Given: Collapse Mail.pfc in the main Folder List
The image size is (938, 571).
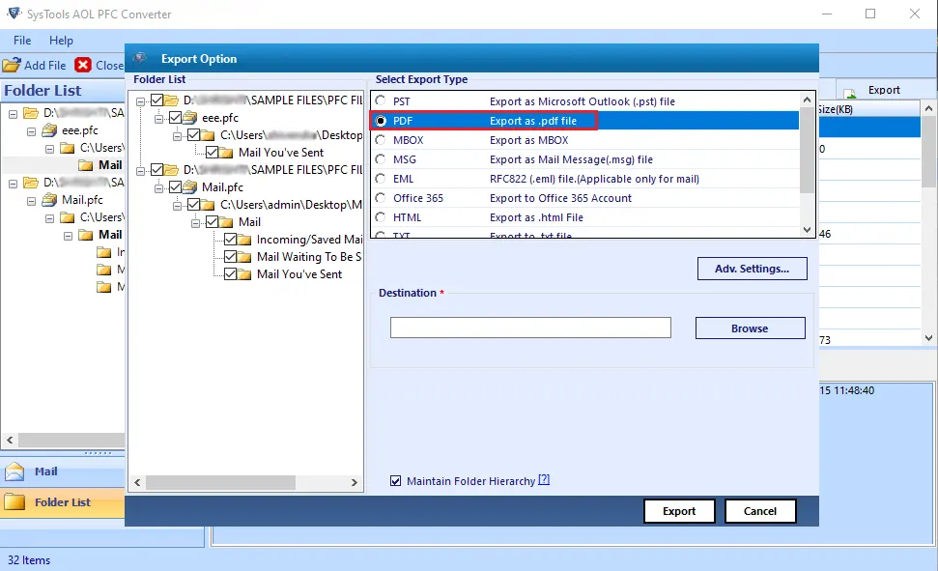Looking at the screenshot, I should pos(31,201).
